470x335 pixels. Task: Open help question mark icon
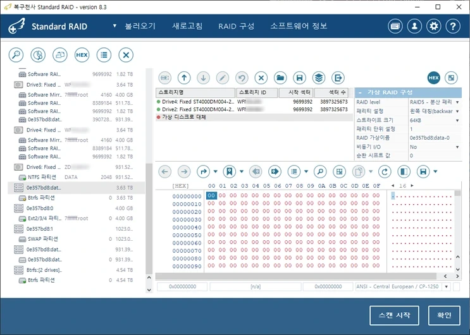coord(453,27)
